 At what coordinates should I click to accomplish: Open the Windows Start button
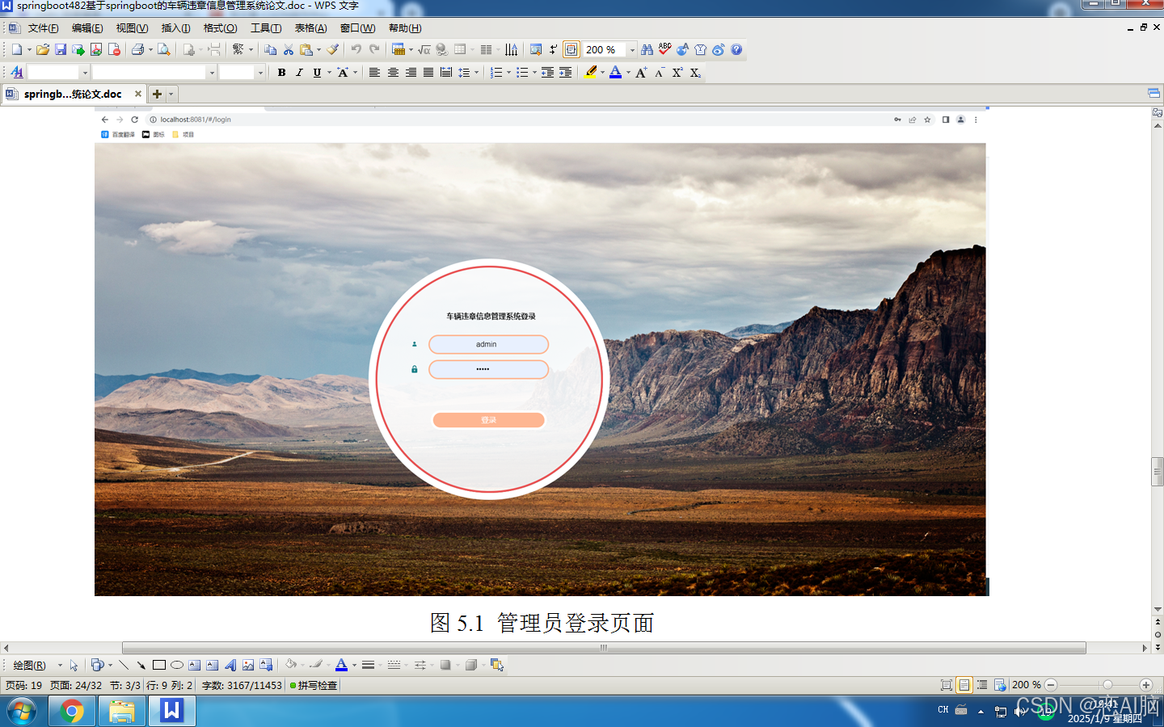22,712
